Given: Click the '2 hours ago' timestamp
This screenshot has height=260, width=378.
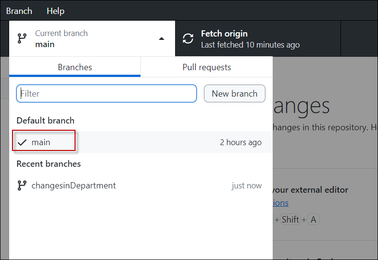Looking at the screenshot, I should click(x=240, y=142).
